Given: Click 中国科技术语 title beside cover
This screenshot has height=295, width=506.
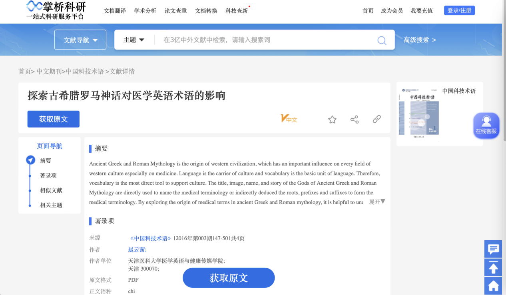Looking at the screenshot, I should pos(459,91).
